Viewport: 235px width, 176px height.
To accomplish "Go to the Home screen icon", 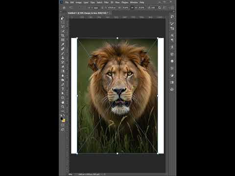I will (x=64, y=8).
